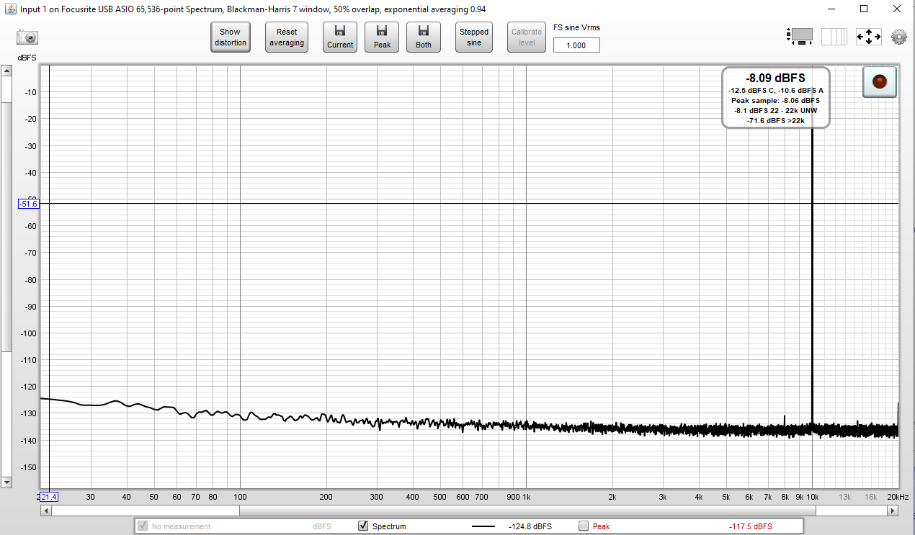Save Current trace with floppy icon
915x535 pixels.
tap(340, 37)
